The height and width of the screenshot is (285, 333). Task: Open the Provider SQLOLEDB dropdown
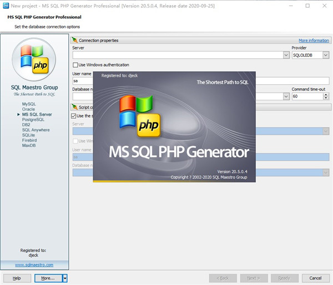[326, 55]
